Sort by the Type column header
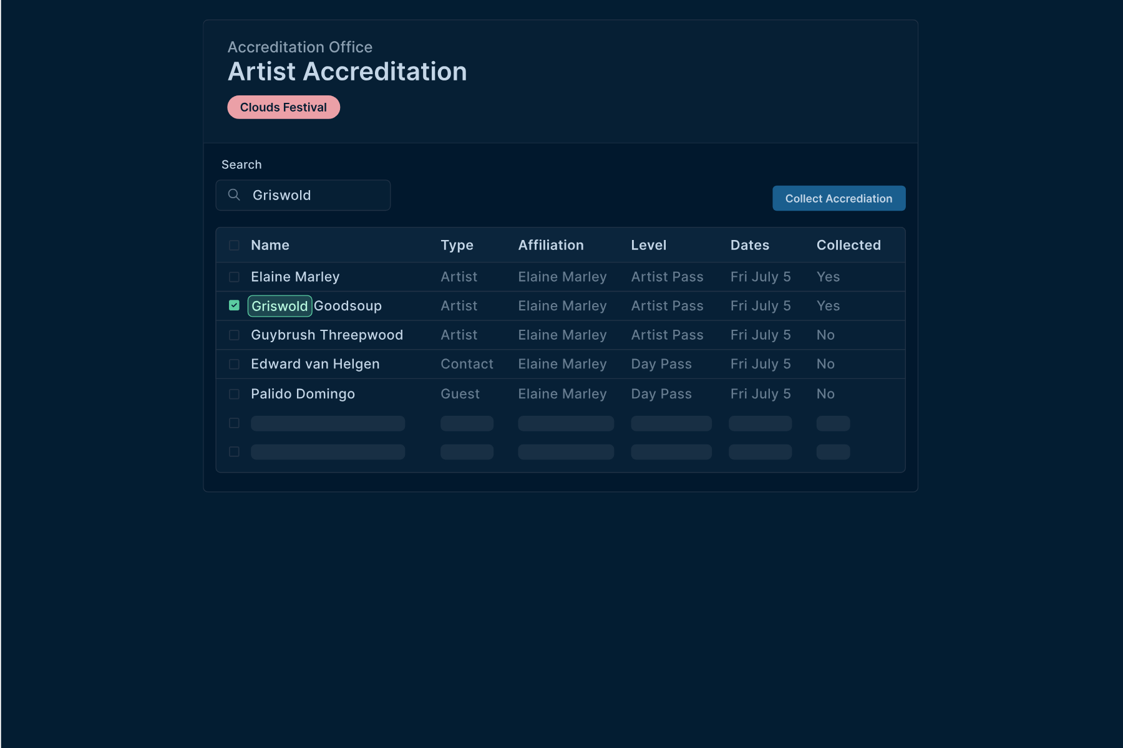This screenshot has height=748, width=1123. [457, 246]
